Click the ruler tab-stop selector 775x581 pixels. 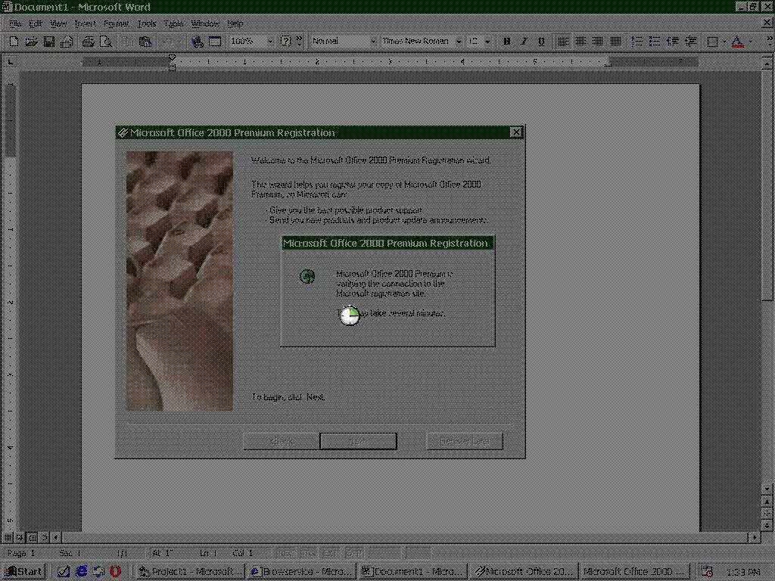11,62
